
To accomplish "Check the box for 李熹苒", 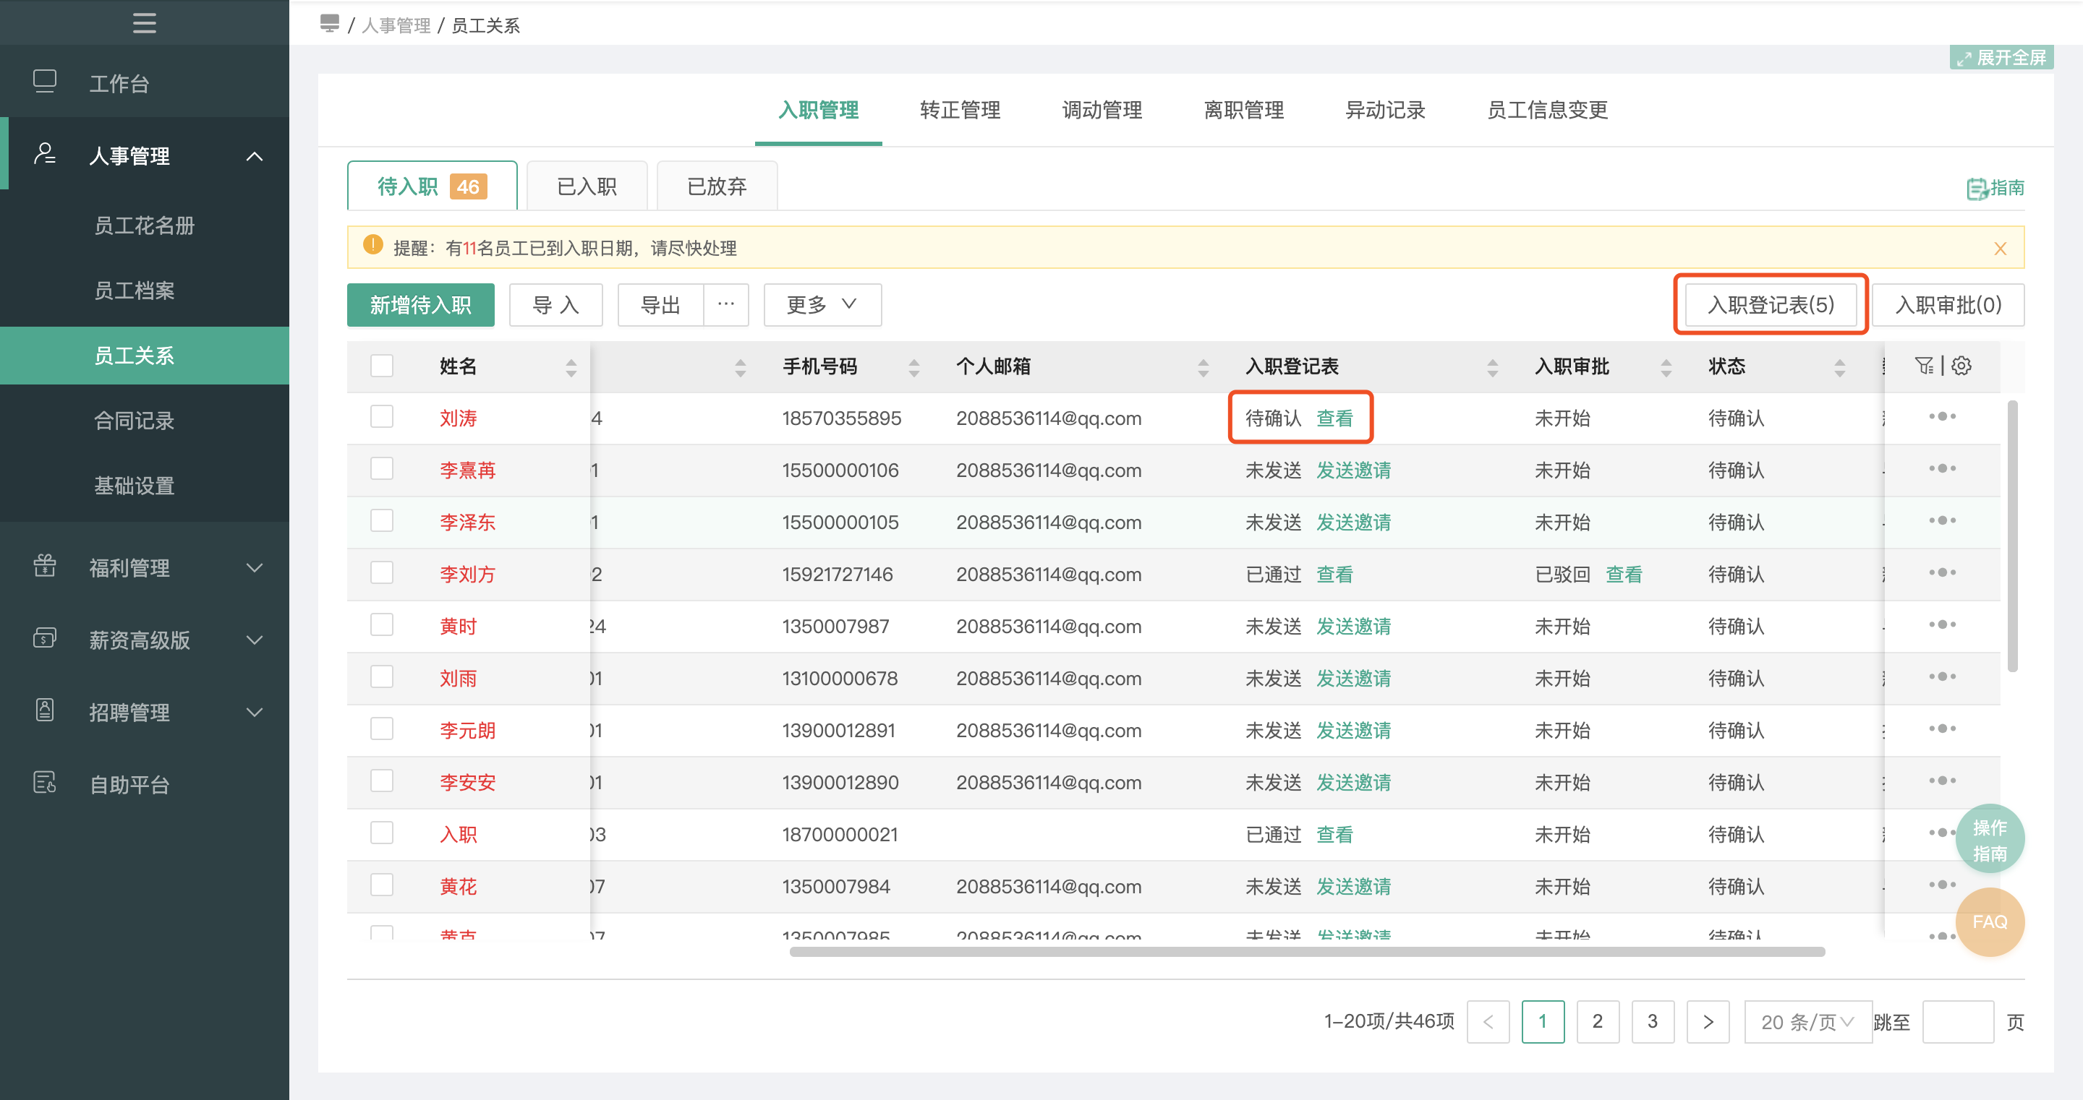I will (x=382, y=469).
